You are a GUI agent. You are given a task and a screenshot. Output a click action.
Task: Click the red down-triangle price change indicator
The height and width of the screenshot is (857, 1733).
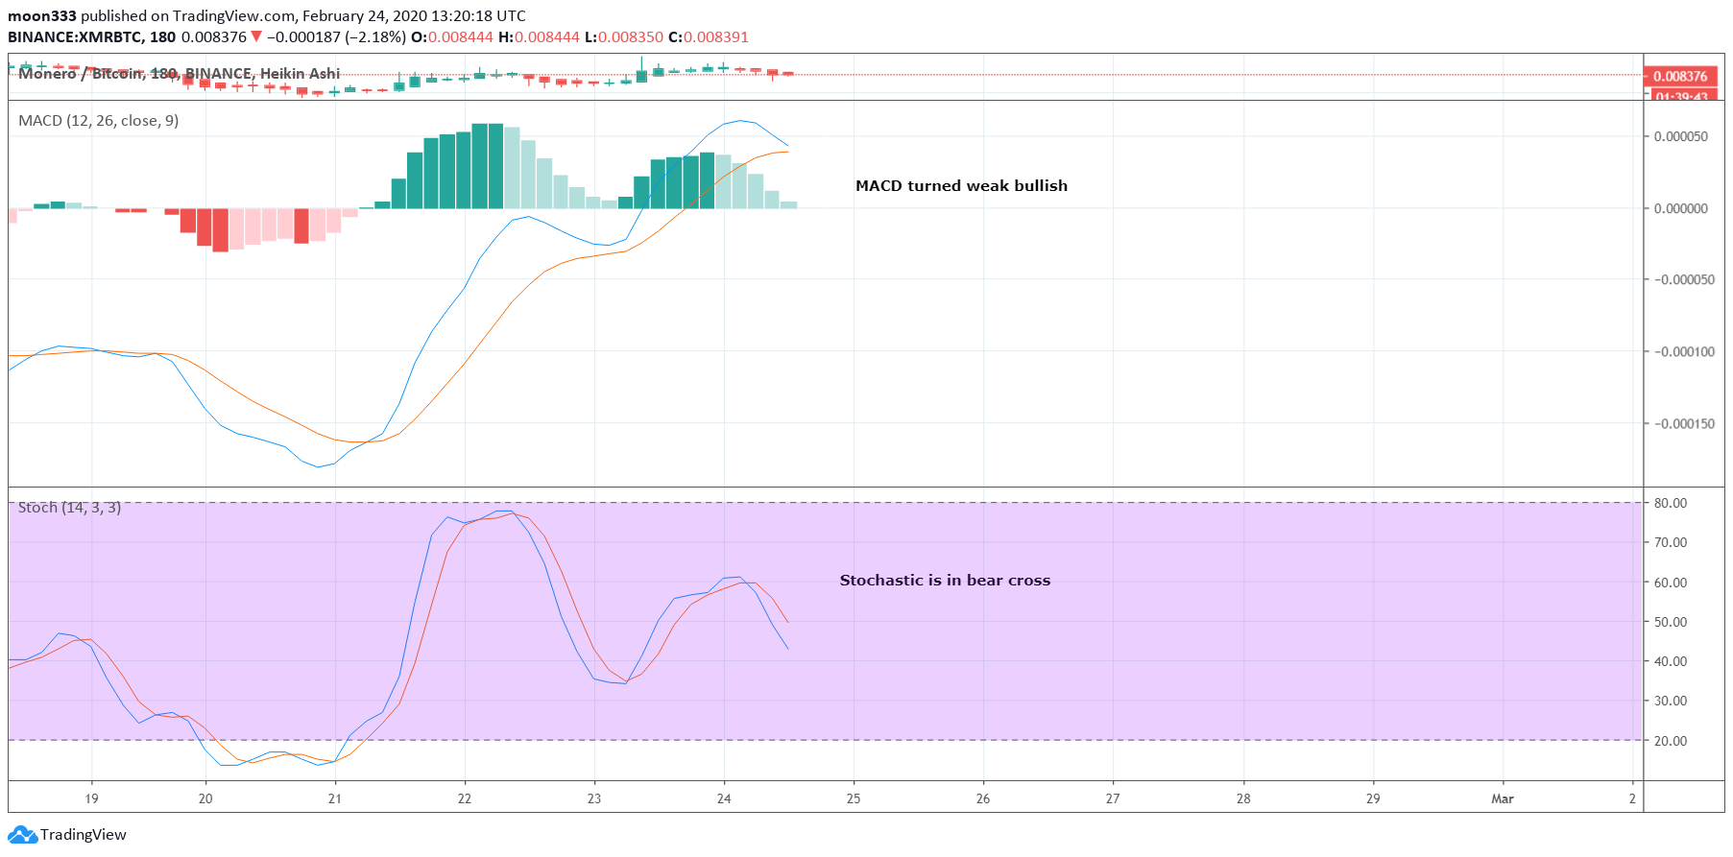pyautogui.click(x=255, y=37)
